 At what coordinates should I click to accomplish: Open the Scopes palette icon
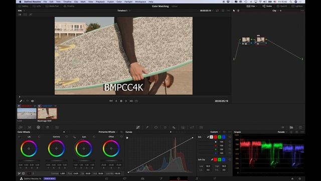pyautogui.click(x=291, y=127)
